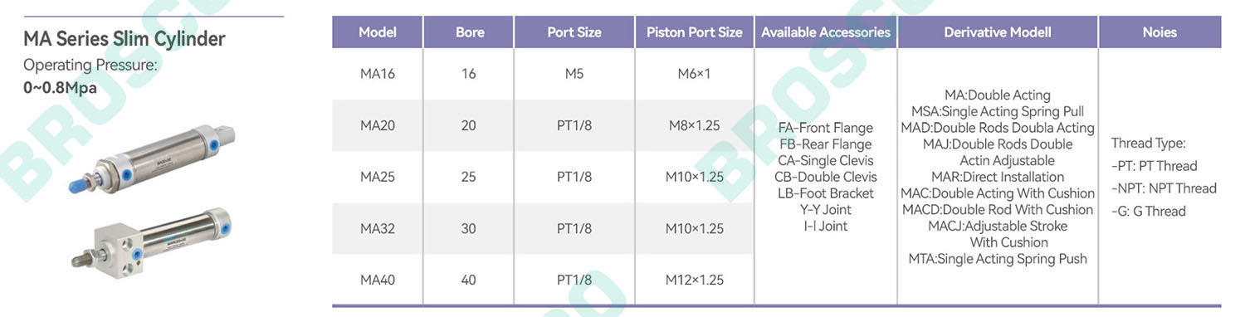Click the Piston Port Size header
This screenshot has width=1245, height=317.
pos(695,32)
